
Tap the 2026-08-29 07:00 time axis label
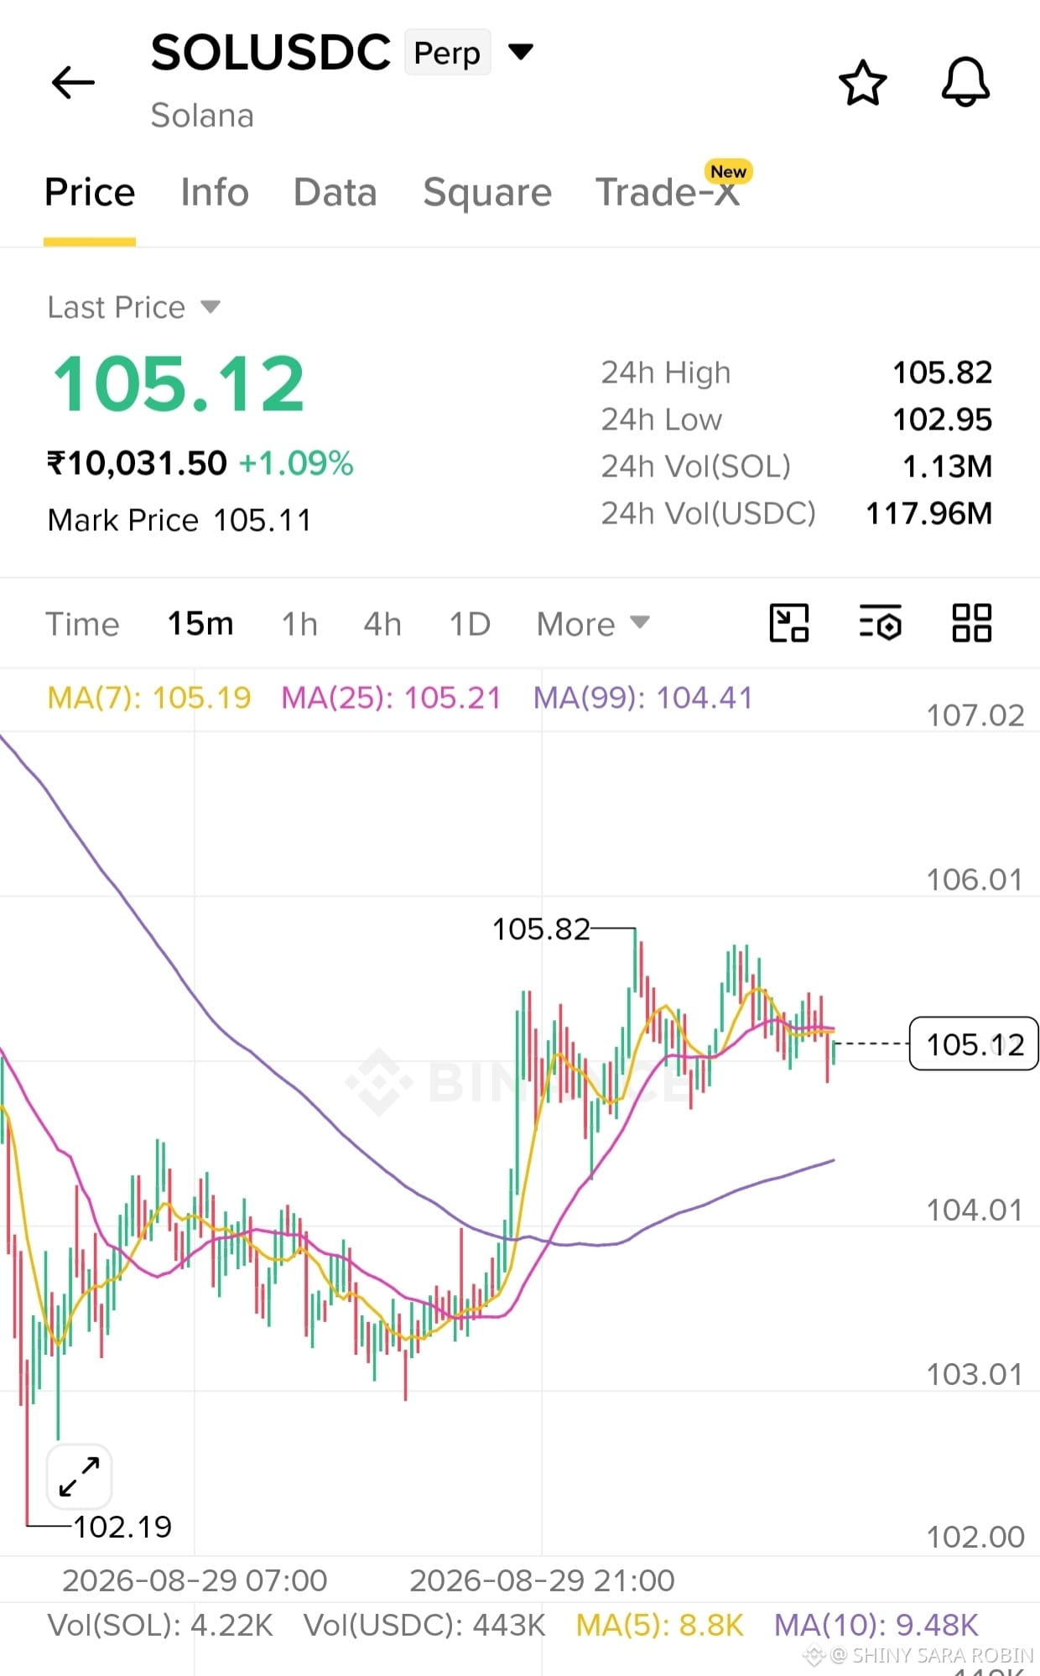(x=195, y=1580)
